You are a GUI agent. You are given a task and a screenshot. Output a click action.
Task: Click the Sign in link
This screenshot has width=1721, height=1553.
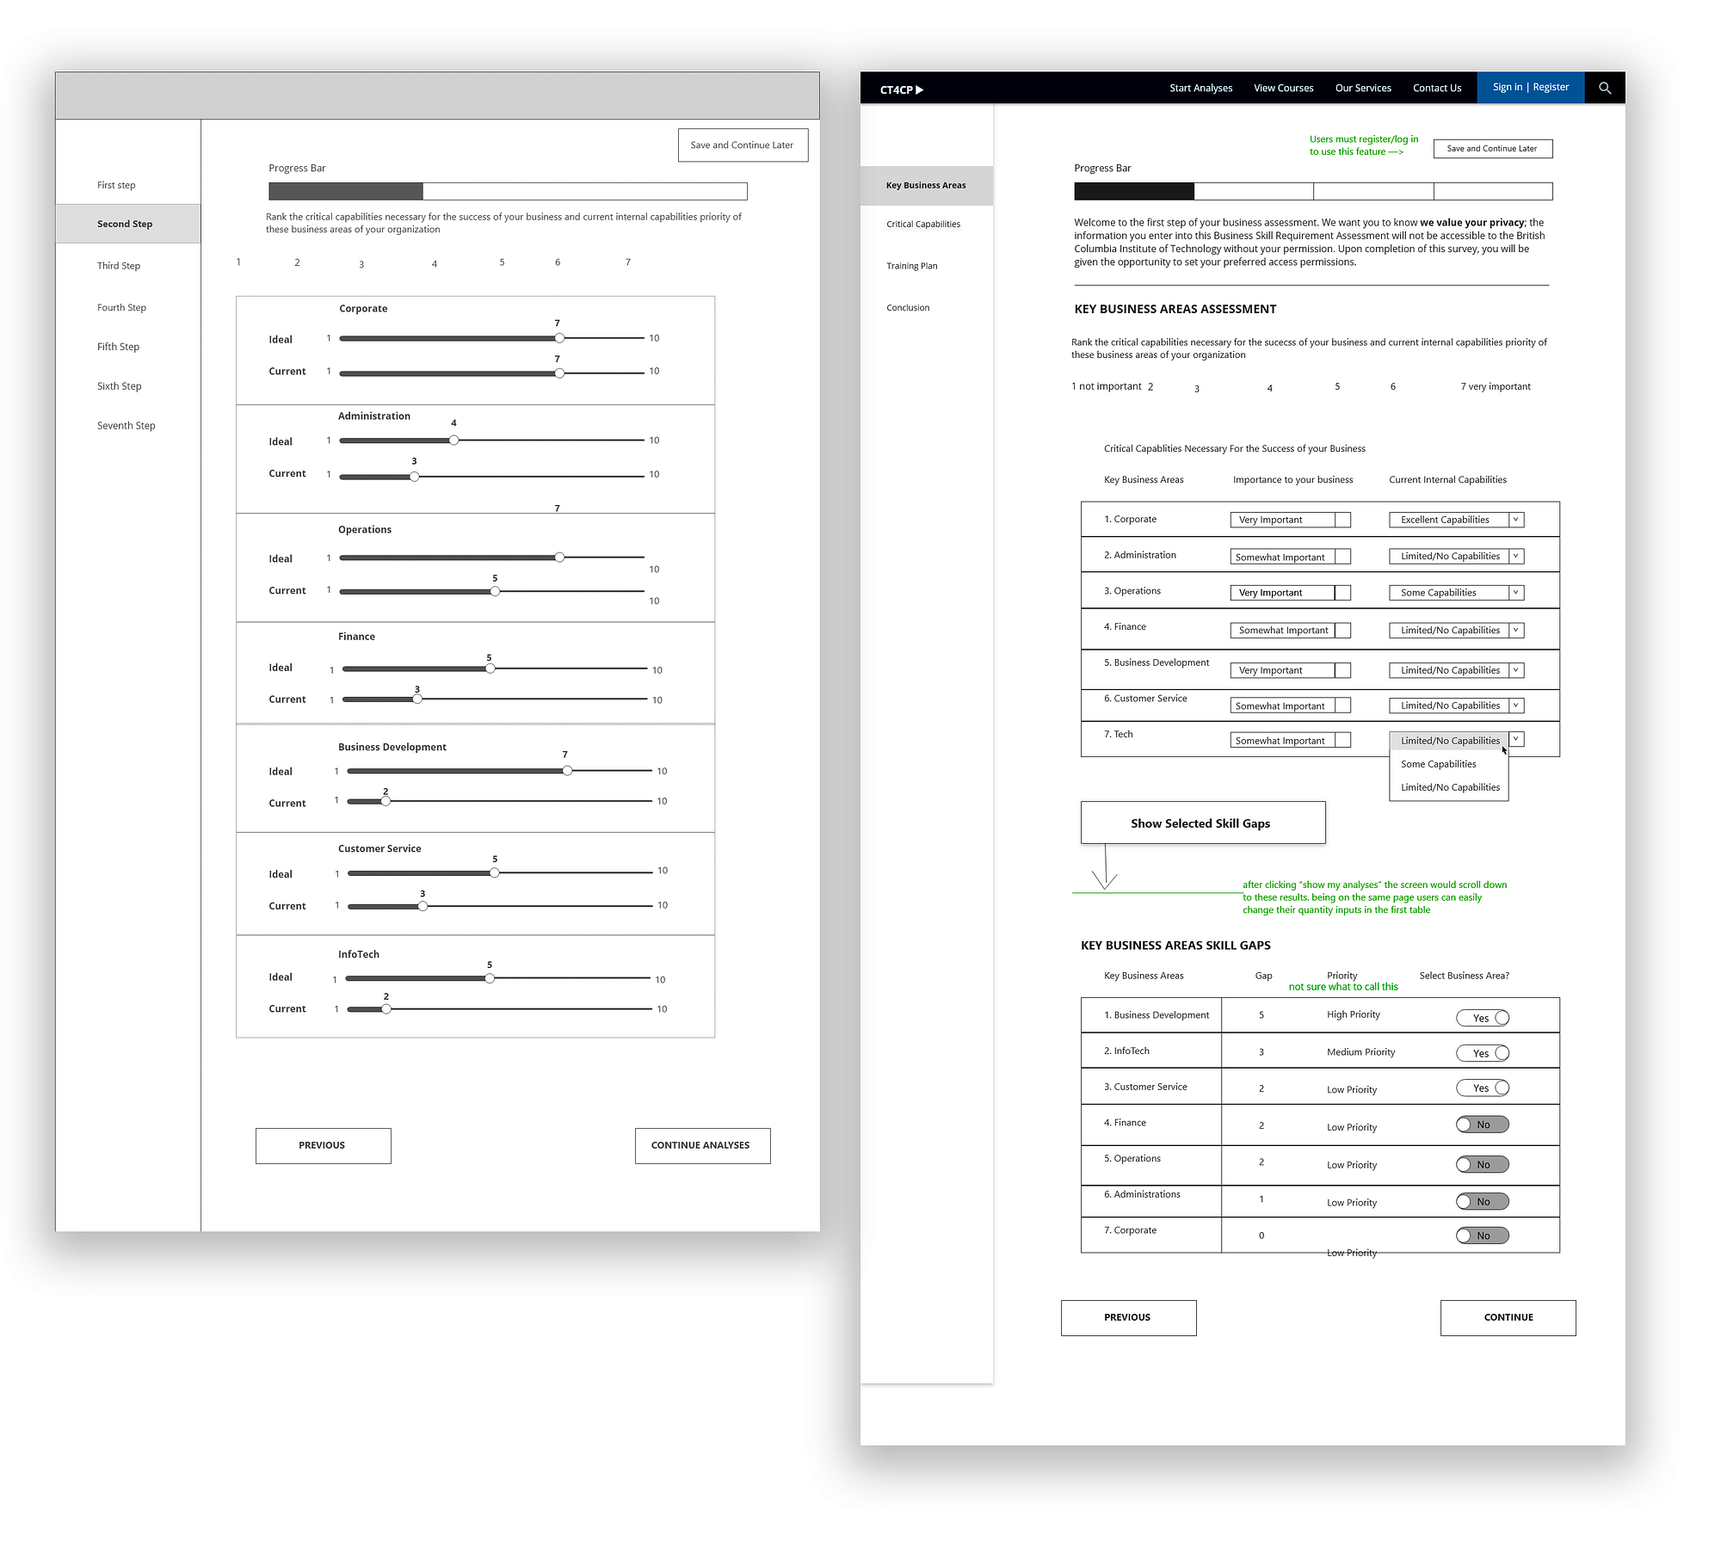pyautogui.click(x=1507, y=87)
